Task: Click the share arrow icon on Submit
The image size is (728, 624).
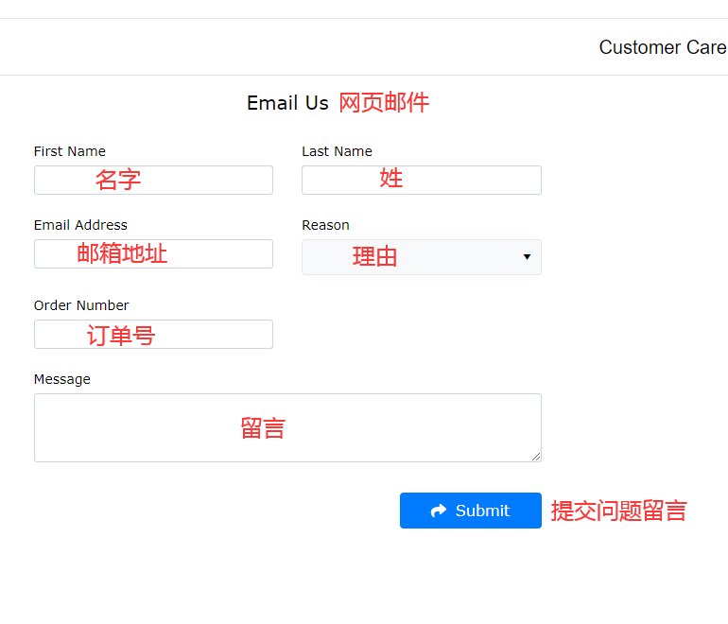Action: (439, 511)
